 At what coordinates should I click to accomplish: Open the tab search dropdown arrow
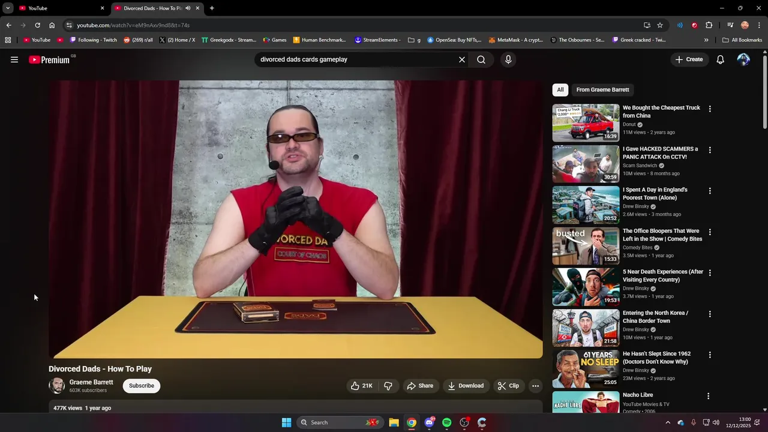click(x=8, y=8)
